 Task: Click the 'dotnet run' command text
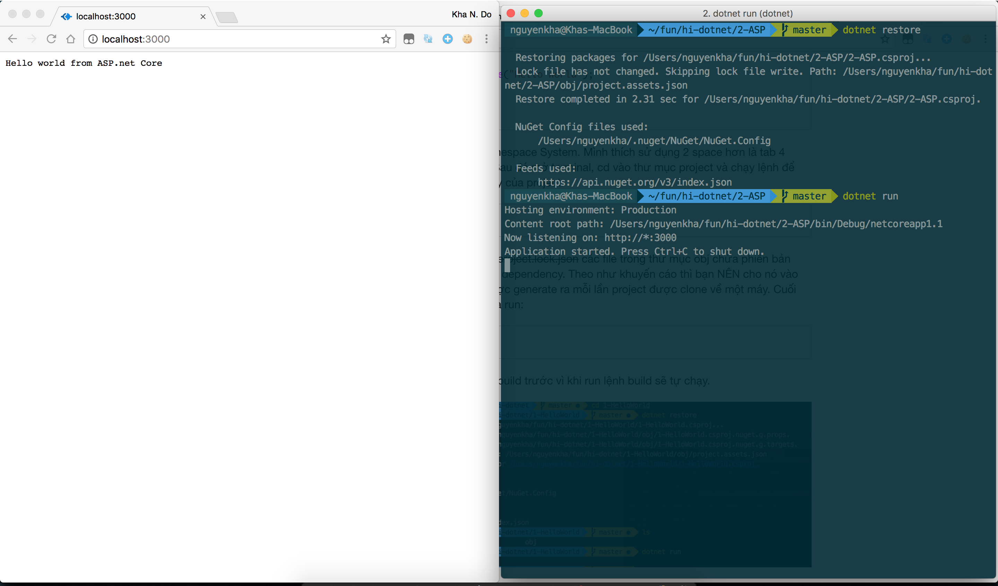tap(870, 196)
